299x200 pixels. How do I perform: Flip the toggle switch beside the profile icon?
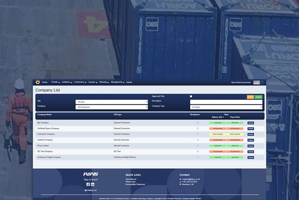click(256, 82)
